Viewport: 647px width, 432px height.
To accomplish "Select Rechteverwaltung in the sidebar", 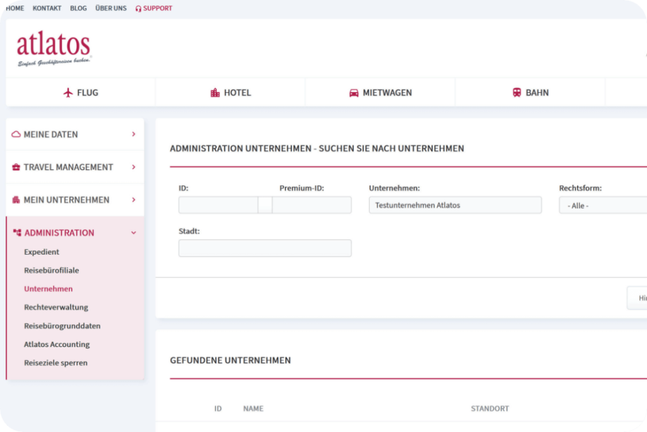I will (x=56, y=308).
